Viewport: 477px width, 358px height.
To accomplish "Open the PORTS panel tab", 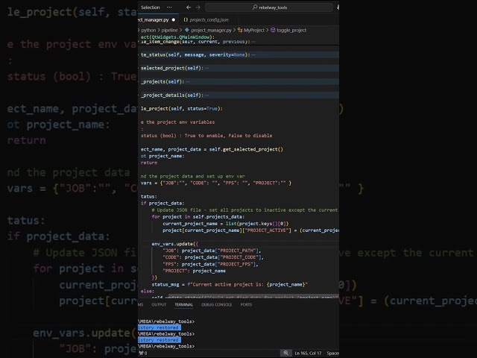I will point(246,304).
